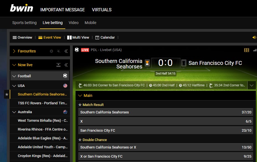Image resolution: width=257 pixels, height=162 pixels.
Task: Open the Calendar view
Action: pyautogui.click(x=105, y=38)
